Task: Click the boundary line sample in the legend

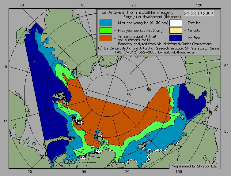Action: 106,44
